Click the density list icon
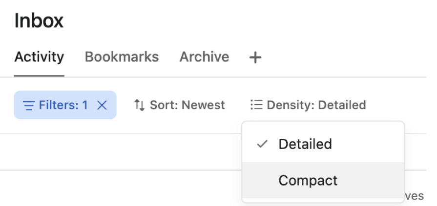Screen dimensions: 437x206 click(x=256, y=105)
